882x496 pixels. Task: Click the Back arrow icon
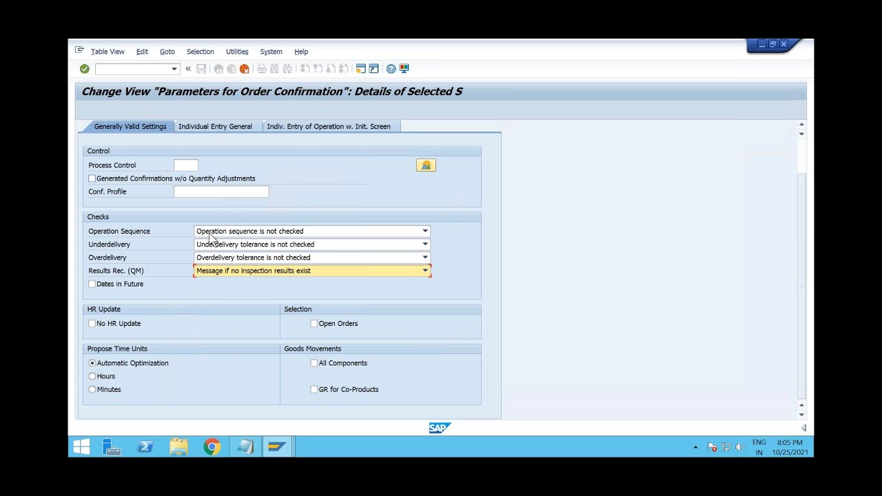(x=218, y=69)
